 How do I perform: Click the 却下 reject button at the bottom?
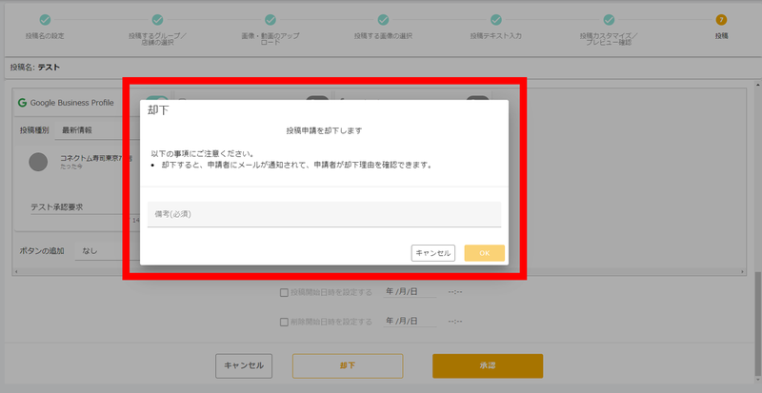[347, 365]
